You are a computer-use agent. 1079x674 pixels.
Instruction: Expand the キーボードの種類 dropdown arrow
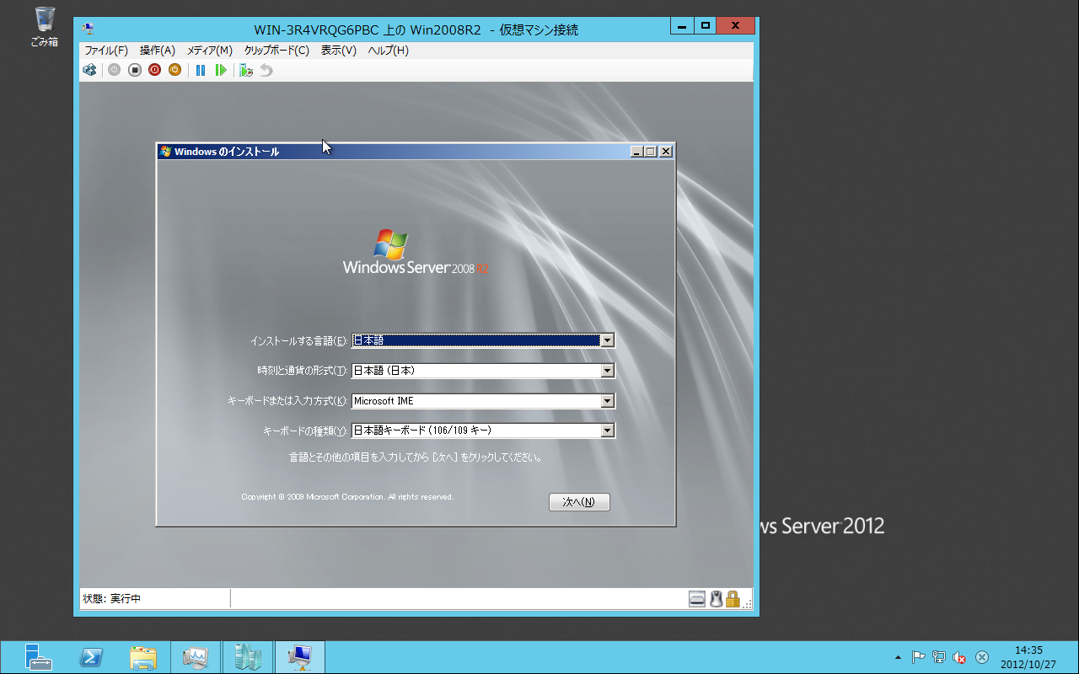(607, 431)
